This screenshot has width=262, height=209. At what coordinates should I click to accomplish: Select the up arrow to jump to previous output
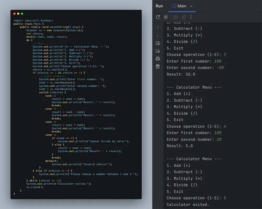click(157, 28)
